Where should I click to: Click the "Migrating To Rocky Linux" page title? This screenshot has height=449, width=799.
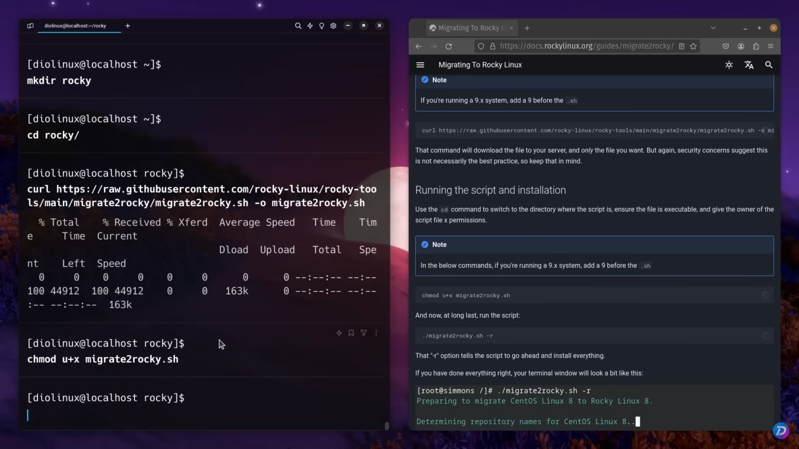coord(480,65)
